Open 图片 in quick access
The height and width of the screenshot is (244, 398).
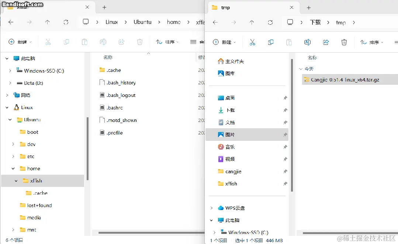[x=247, y=135]
